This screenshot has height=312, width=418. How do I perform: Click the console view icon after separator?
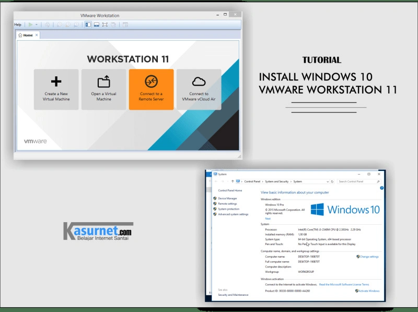(x=125, y=25)
